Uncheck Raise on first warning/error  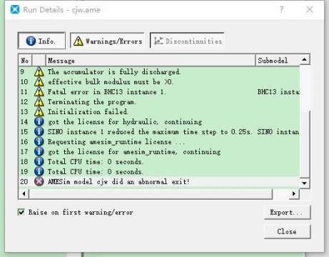point(21,212)
